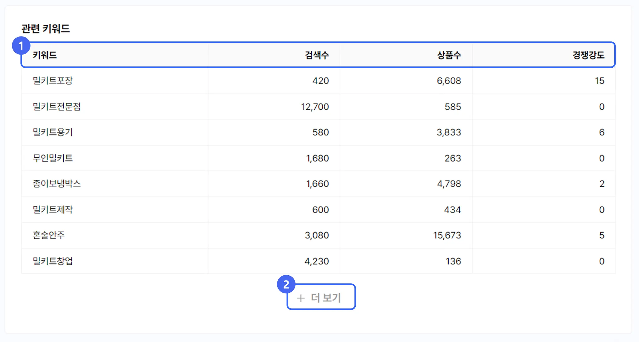The image size is (639, 342).
Task: Click the competition value 15 cell
Action: click(x=599, y=81)
